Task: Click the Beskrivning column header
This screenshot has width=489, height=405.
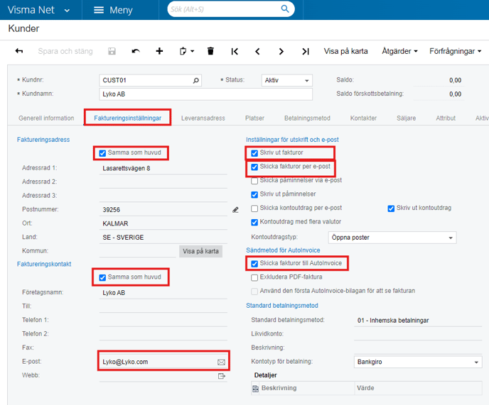Action: click(307, 388)
